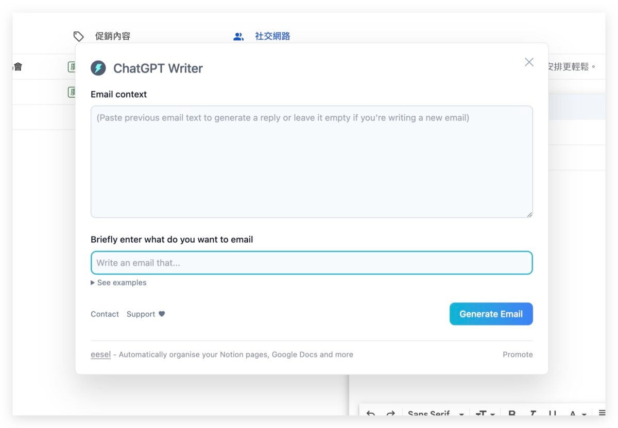Click the Generate Email button
This screenshot has width=618, height=428.
[491, 314]
